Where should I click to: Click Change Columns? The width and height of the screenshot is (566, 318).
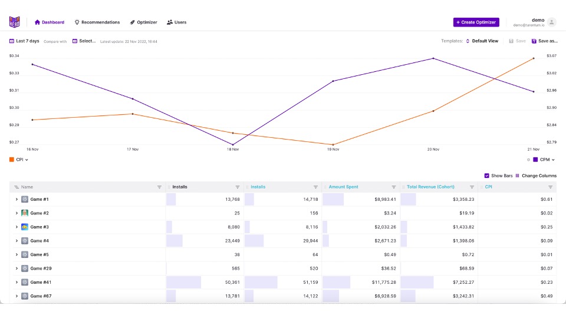click(536, 175)
